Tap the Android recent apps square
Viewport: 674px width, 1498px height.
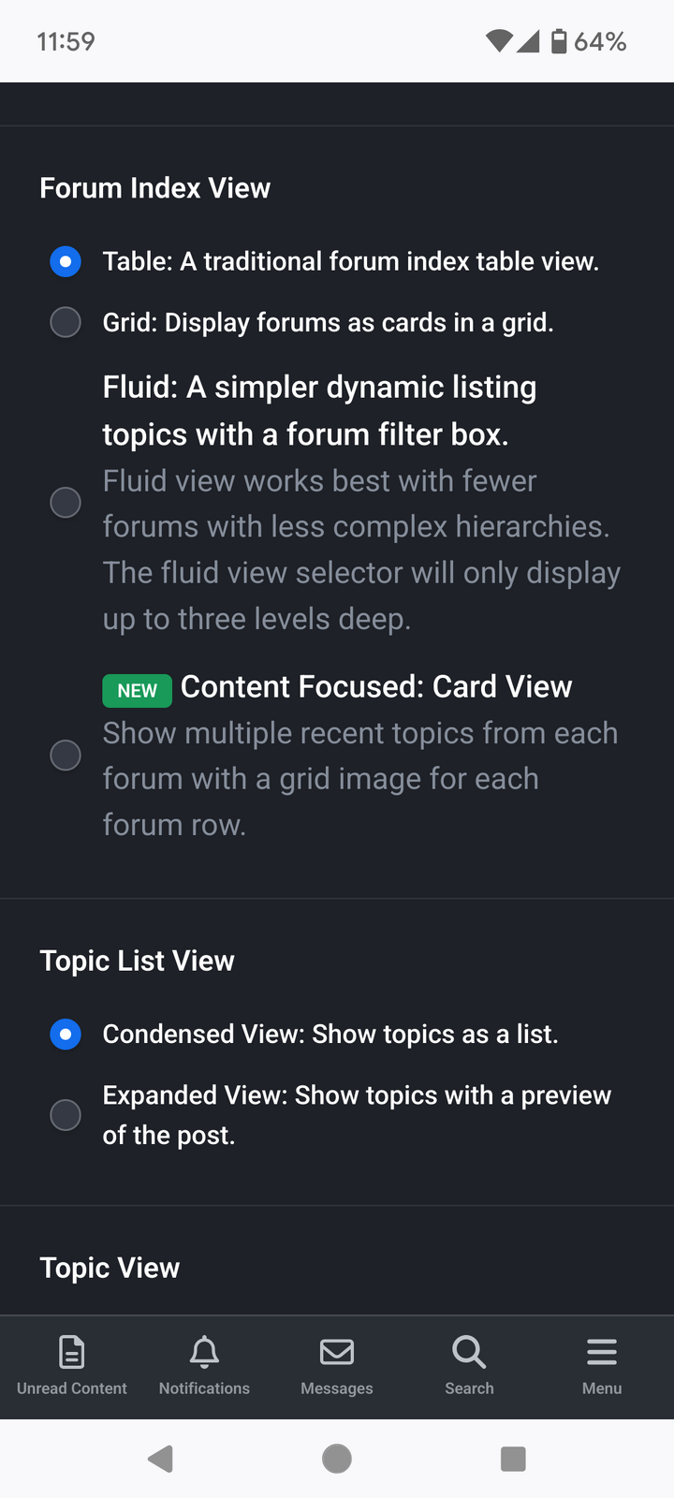click(513, 1459)
